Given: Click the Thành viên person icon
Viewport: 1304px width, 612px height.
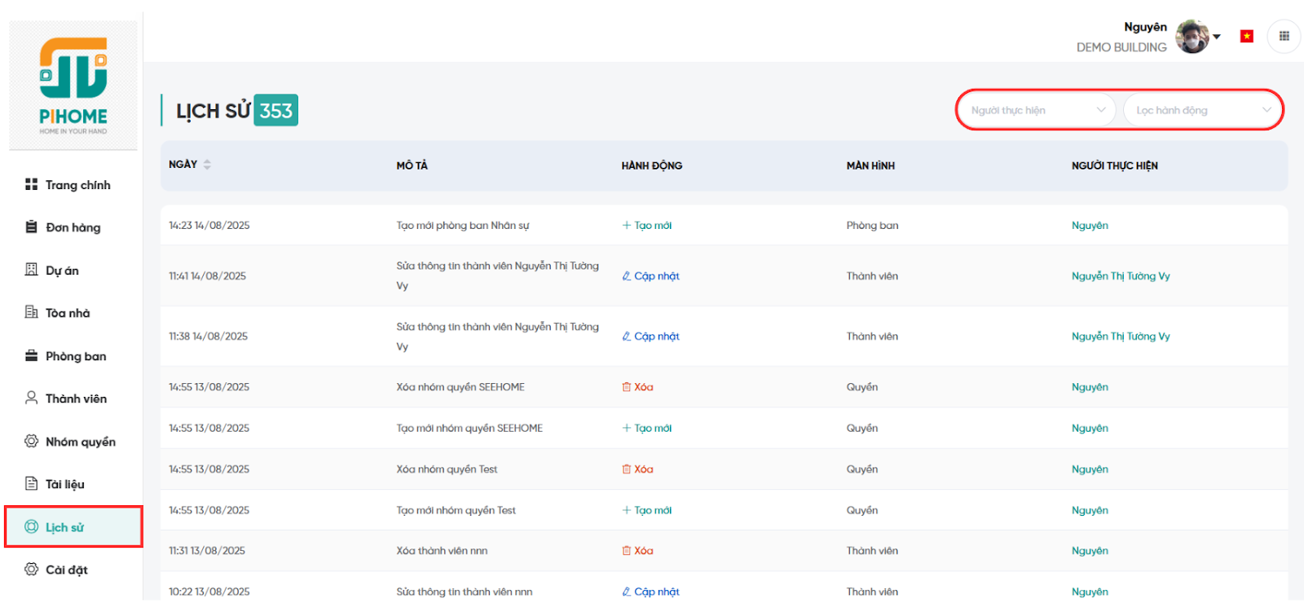Looking at the screenshot, I should pyautogui.click(x=31, y=398).
